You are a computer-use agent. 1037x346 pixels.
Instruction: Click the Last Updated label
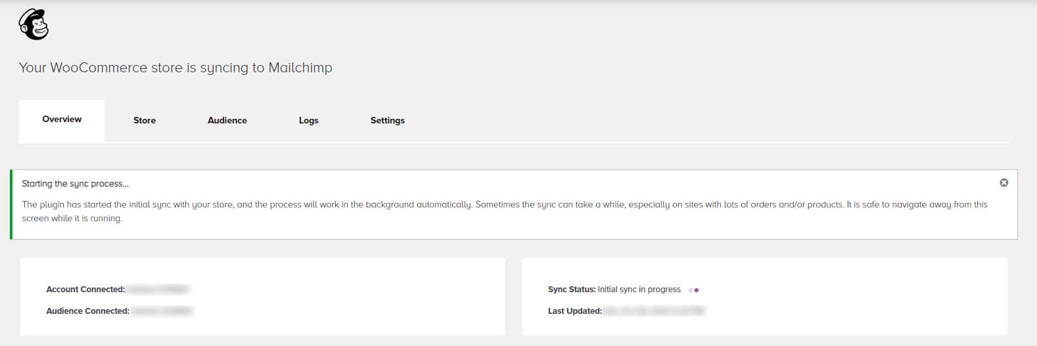[575, 311]
